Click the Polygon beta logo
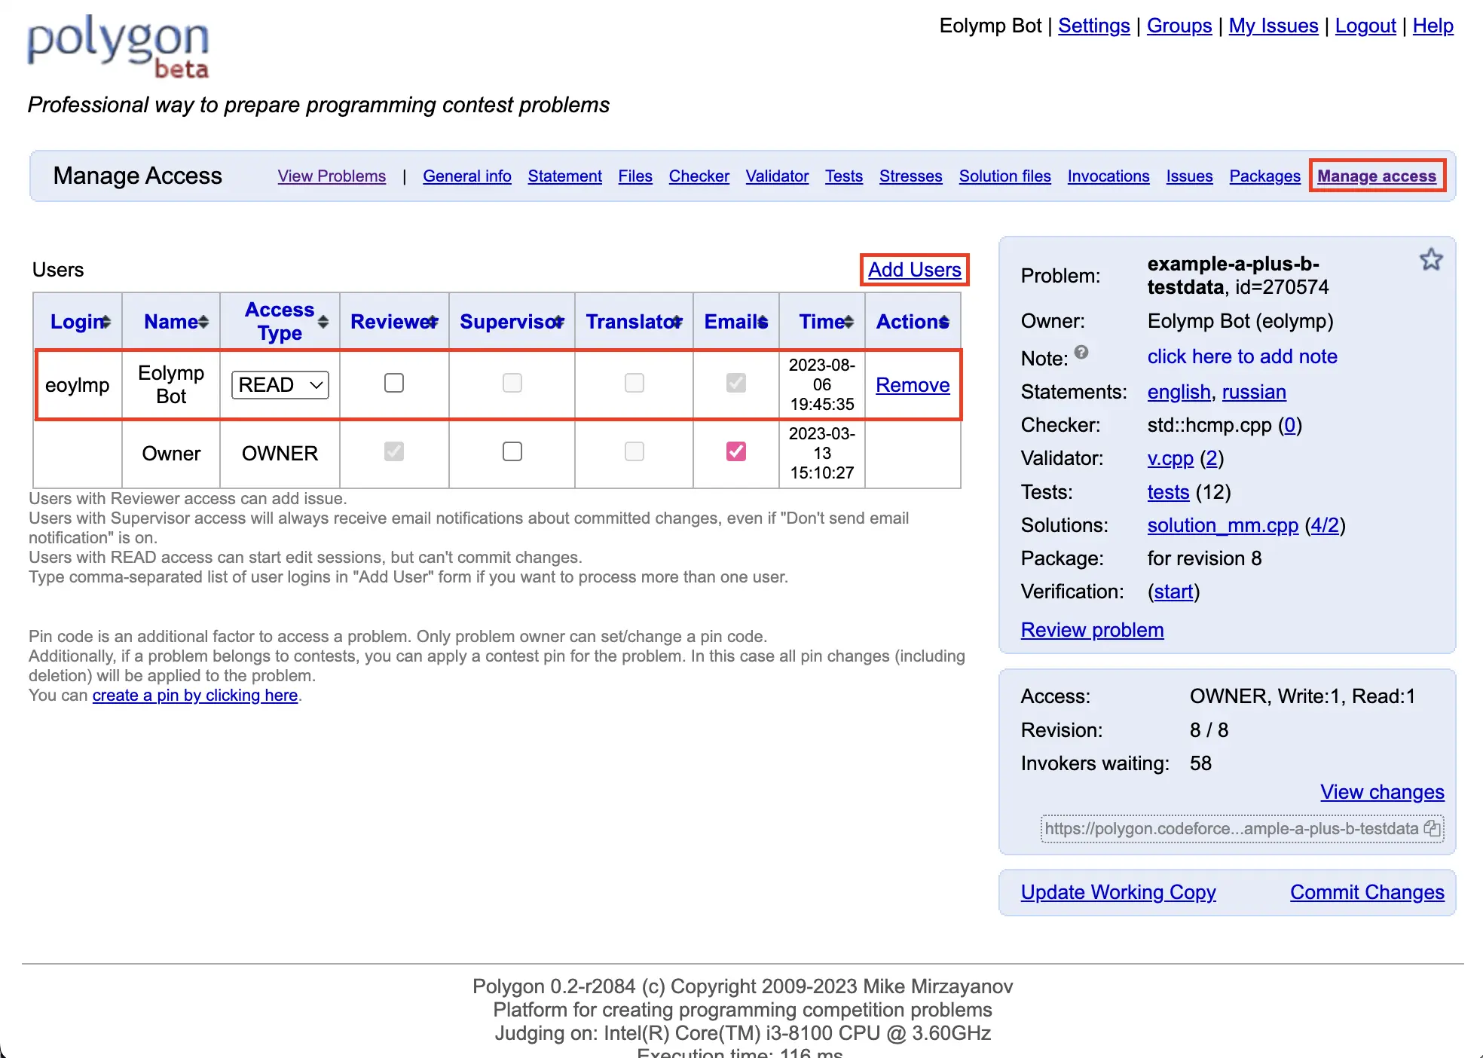Viewport: 1483px width, 1058px height. (x=118, y=47)
